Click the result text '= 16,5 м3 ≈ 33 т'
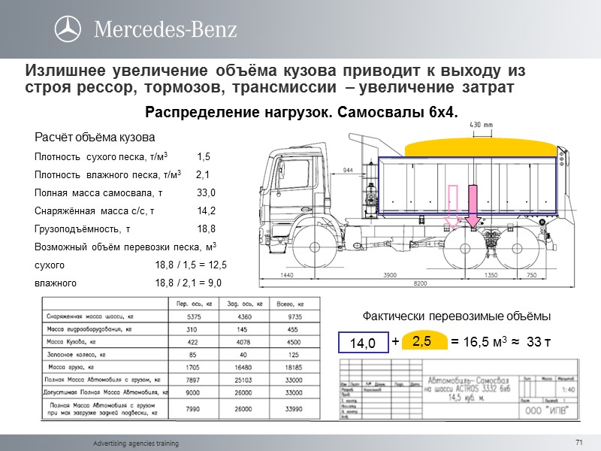Viewport: 601px width, 451px height. pyautogui.click(x=501, y=341)
